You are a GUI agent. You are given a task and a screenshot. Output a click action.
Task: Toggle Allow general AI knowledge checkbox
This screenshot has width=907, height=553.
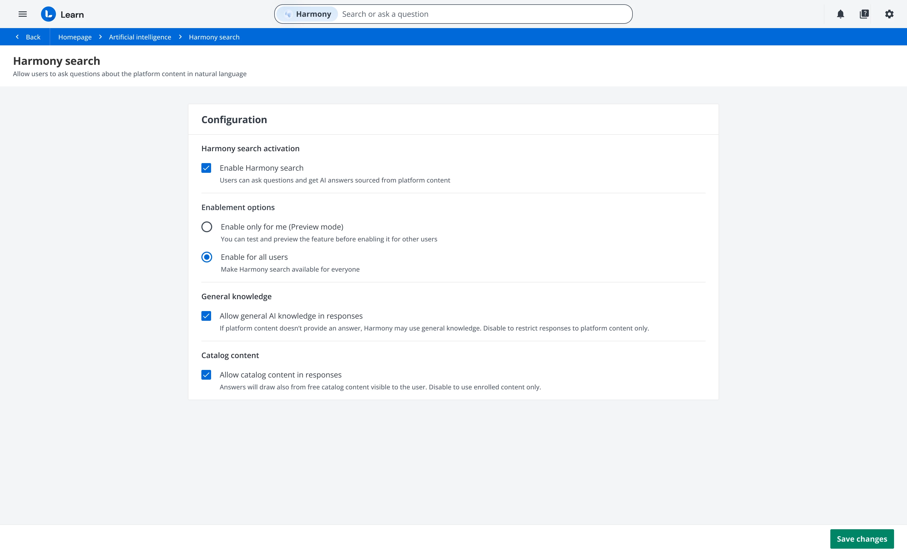point(206,316)
